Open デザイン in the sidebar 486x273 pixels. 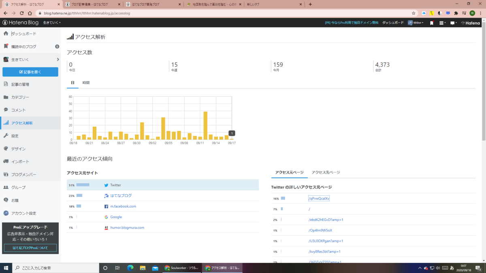pyautogui.click(x=18, y=149)
